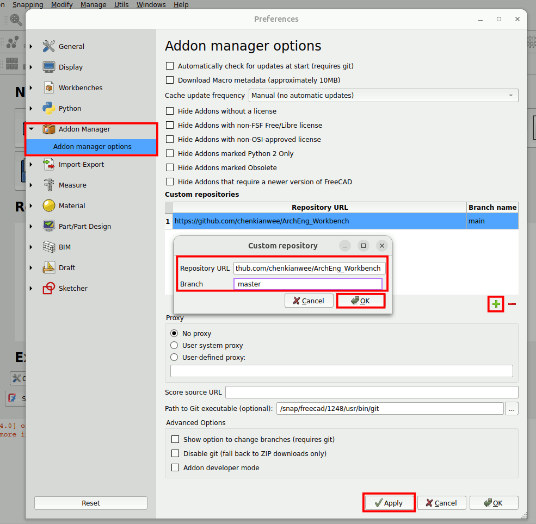Select the User system proxy option

(x=174, y=345)
